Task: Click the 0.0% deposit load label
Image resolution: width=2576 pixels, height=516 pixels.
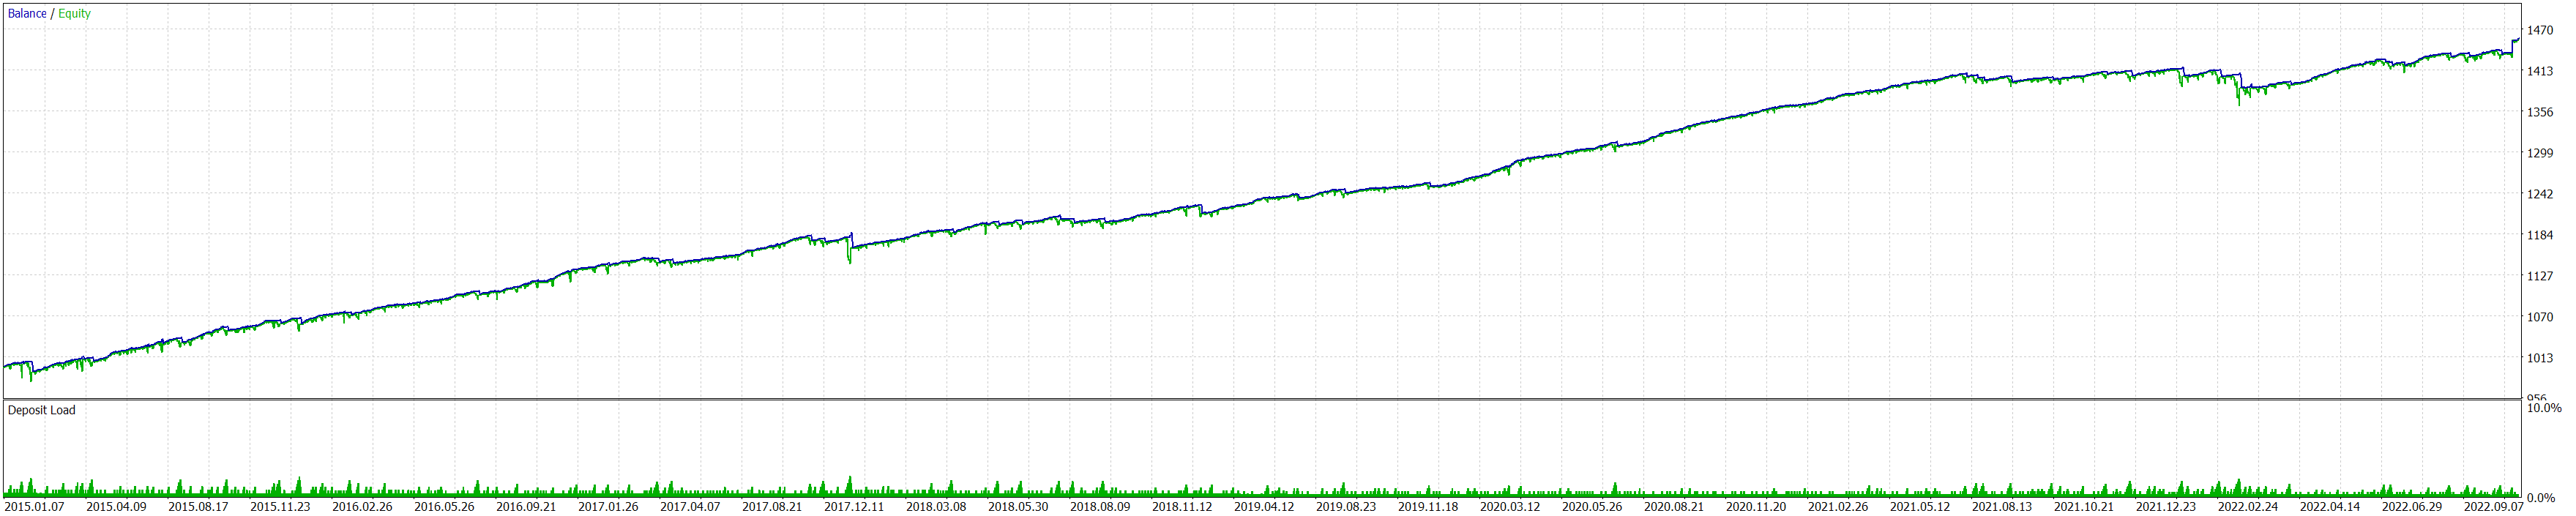Action: click(x=2541, y=498)
